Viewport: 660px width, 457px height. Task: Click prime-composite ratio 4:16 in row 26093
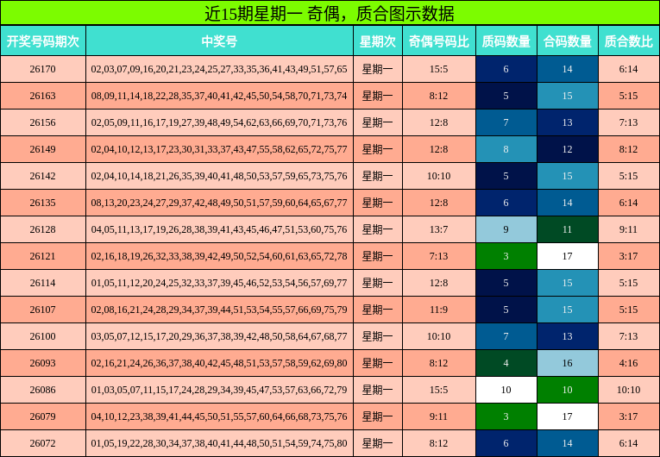(629, 363)
